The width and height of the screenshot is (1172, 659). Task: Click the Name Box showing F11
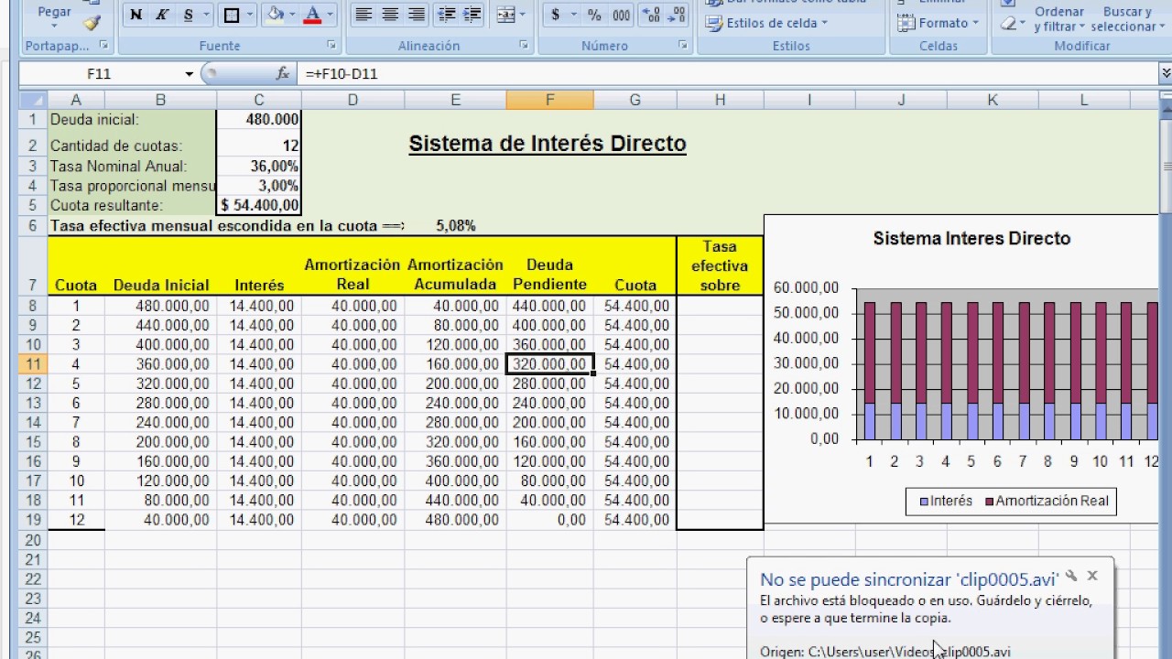point(99,74)
